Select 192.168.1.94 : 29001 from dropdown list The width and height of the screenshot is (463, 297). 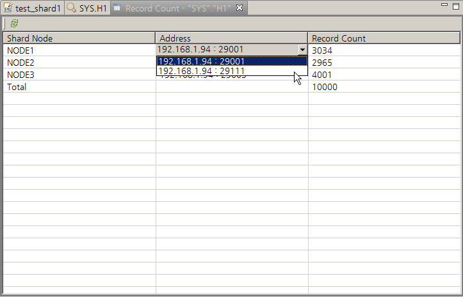[x=201, y=61]
